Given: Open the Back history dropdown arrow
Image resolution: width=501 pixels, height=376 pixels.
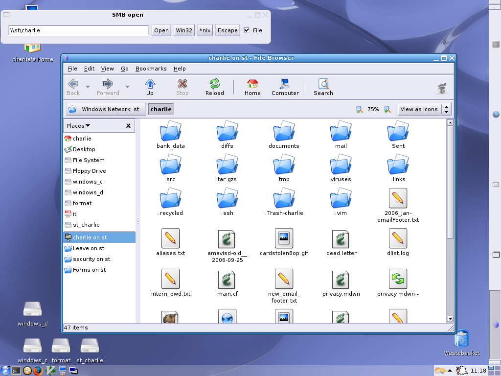Looking at the screenshot, I should click(x=88, y=87).
